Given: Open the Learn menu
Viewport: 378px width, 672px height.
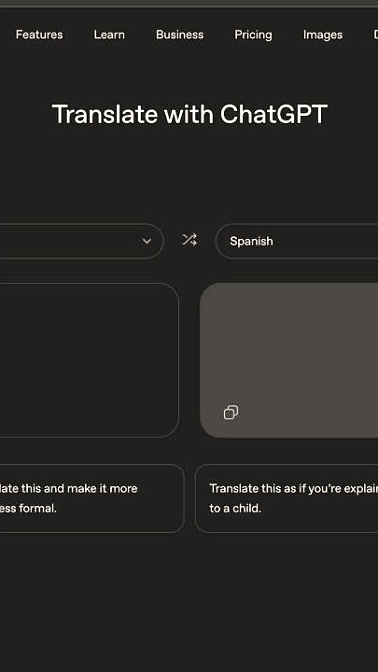Looking at the screenshot, I should coord(109,35).
